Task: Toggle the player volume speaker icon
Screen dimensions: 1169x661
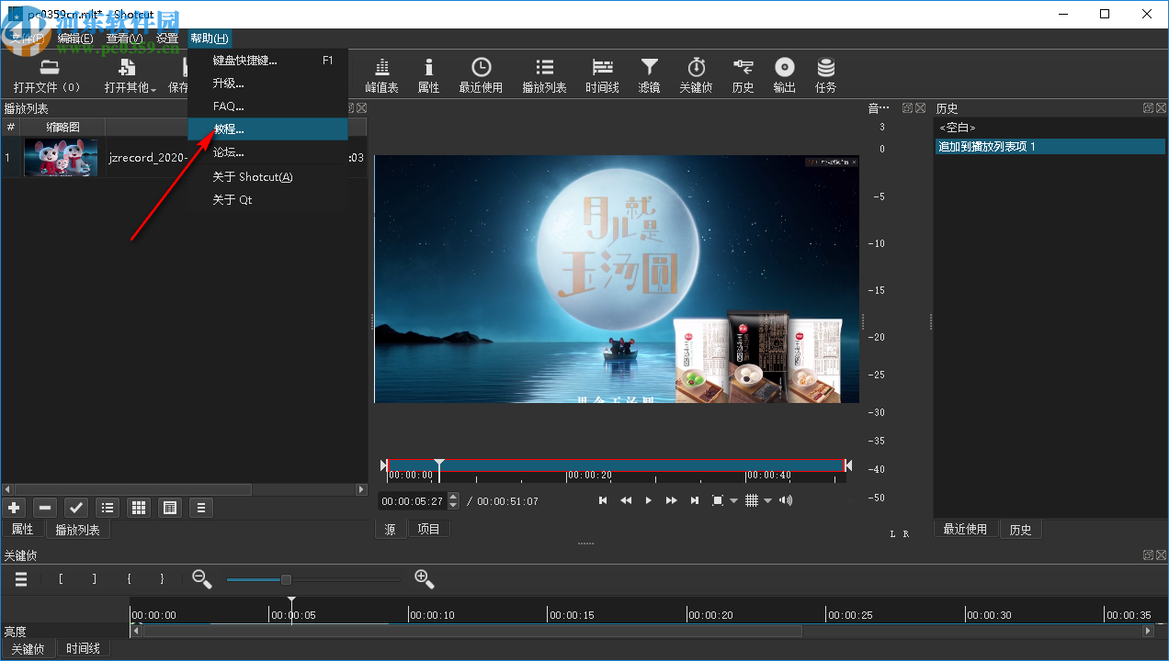Action: [785, 500]
